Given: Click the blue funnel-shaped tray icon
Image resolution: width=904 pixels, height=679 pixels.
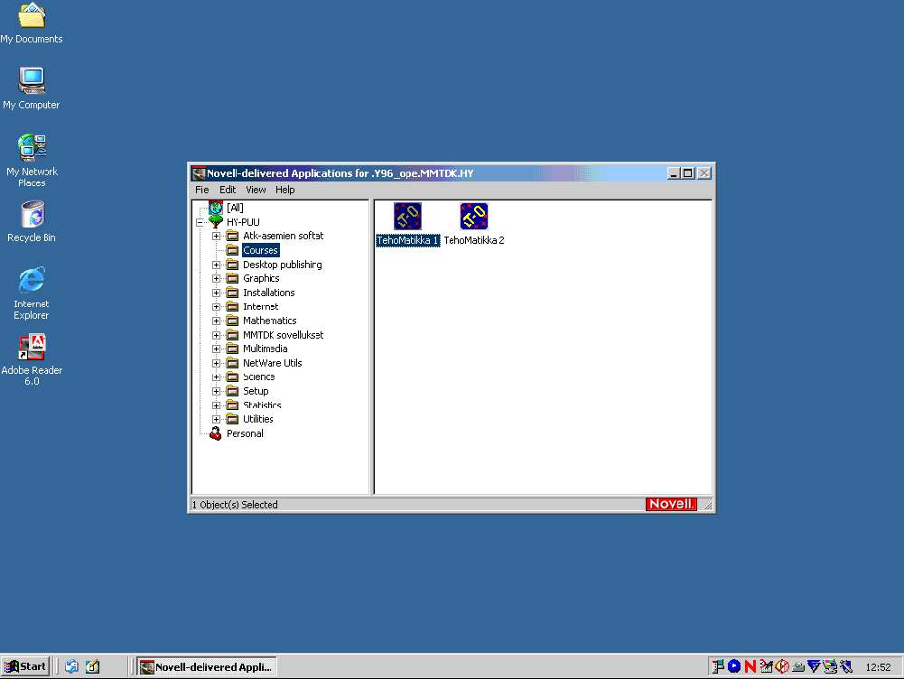Looking at the screenshot, I should (814, 667).
